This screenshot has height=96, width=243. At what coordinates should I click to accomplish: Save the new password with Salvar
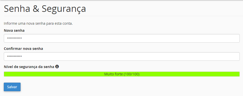(x=12, y=87)
